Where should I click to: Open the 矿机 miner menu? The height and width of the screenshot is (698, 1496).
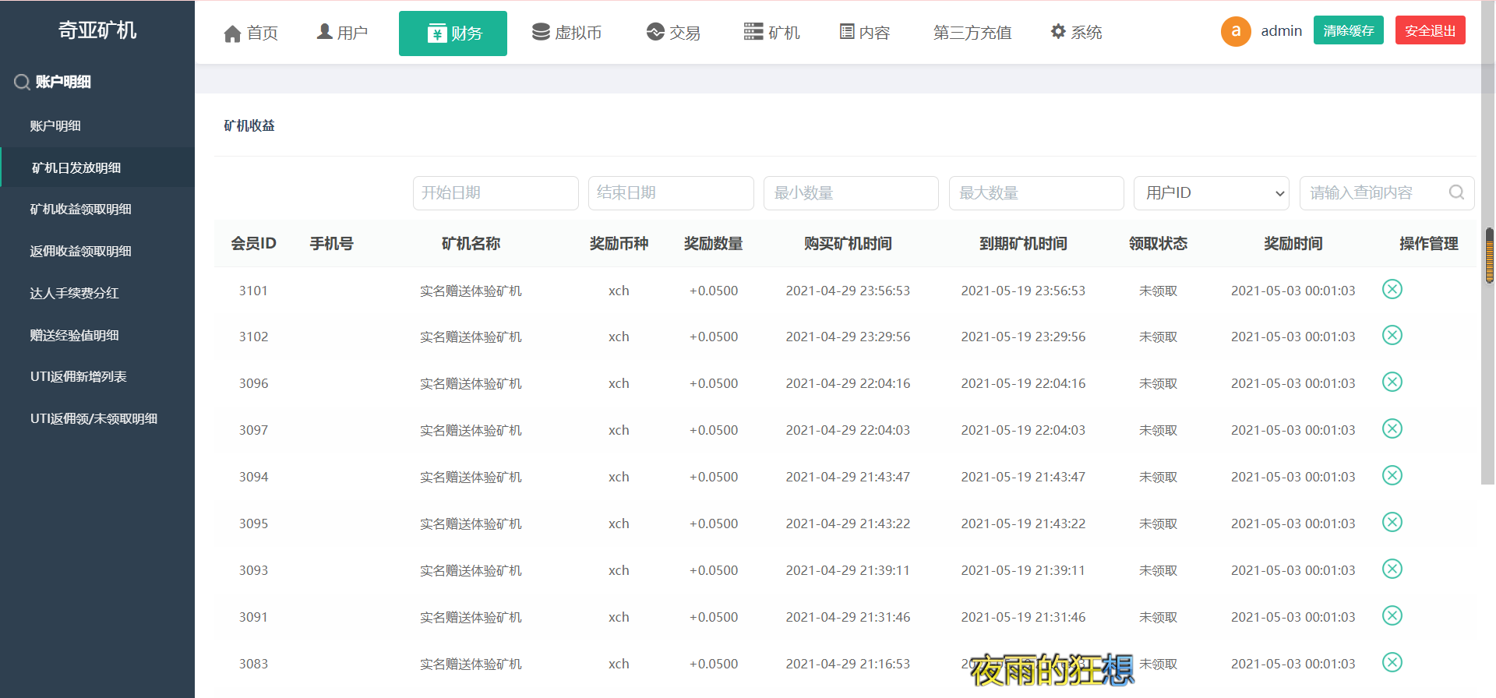(771, 32)
